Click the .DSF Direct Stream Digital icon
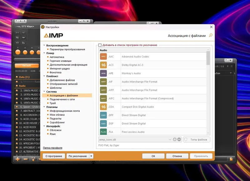The image size is (250, 181). 103,123
